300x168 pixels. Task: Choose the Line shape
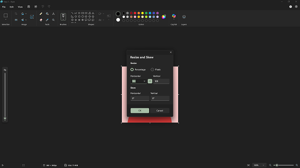[x=72, y=13]
